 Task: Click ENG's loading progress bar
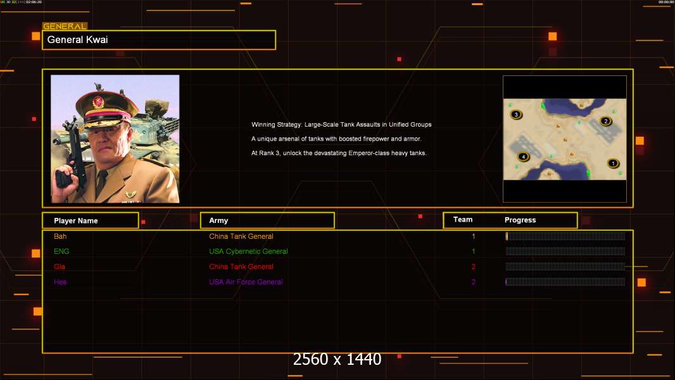click(565, 251)
